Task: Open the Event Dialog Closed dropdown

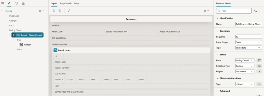Action: coord(245,60)
